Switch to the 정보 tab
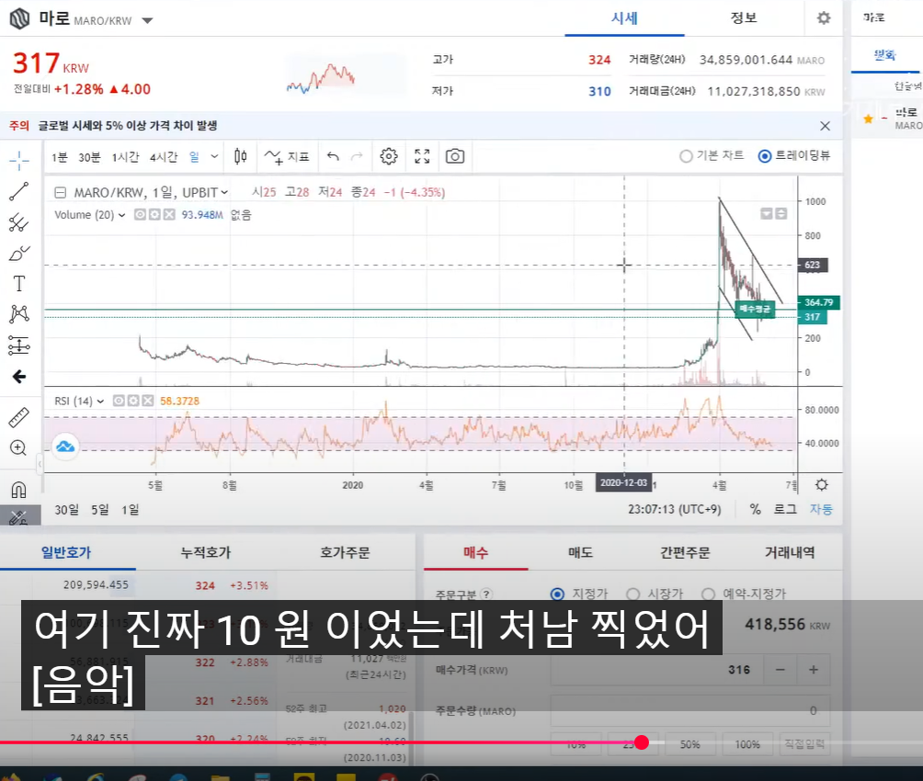This screenshot has width=923, height=781. pos(744,18)
